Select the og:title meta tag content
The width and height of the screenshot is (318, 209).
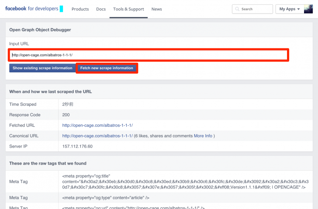(x=185, y=182)
